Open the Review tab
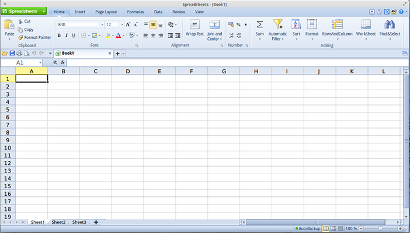This screenshot has width=410, height=233. click(x=179, y=12)
